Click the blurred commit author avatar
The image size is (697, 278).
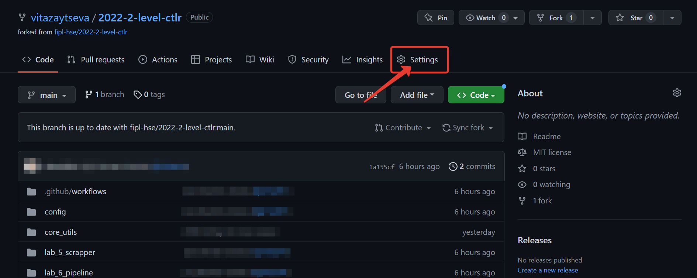click(x=32, y=166)
